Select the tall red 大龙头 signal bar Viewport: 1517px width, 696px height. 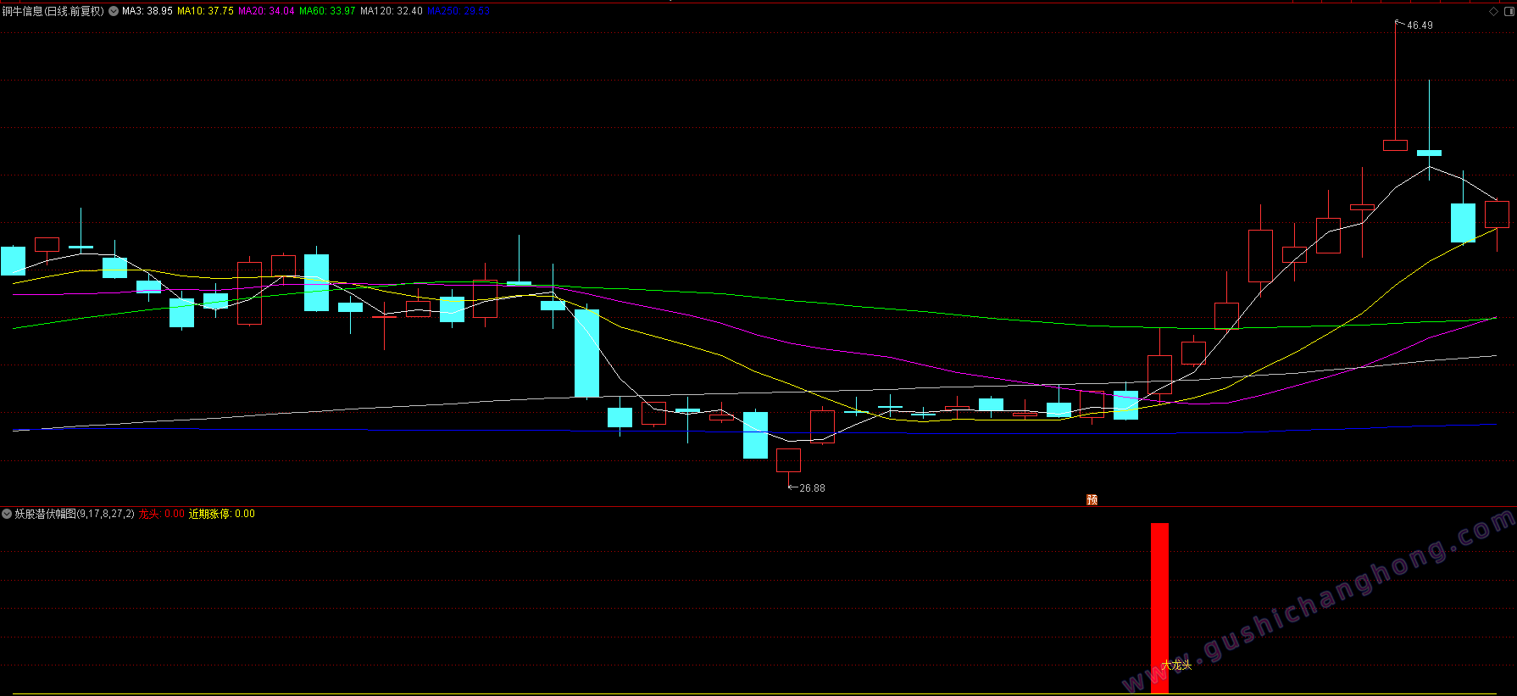(1159, 608)
